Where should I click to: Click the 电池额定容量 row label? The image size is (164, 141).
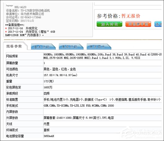[15, 136]
